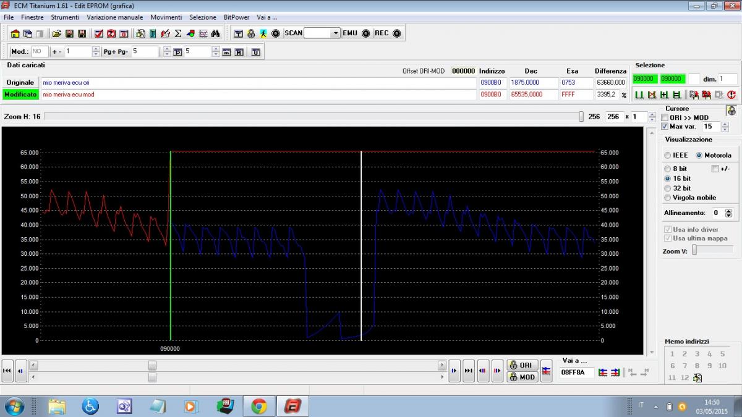Open the Strumenti menu

point(65,17)
